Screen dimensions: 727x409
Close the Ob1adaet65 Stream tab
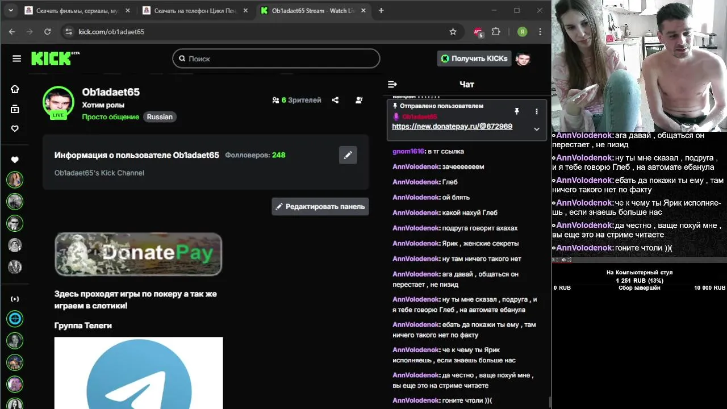(x=363, y=10)
